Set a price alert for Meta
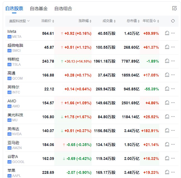Viewport: 181px width, 178px height. tap(167, 33)
